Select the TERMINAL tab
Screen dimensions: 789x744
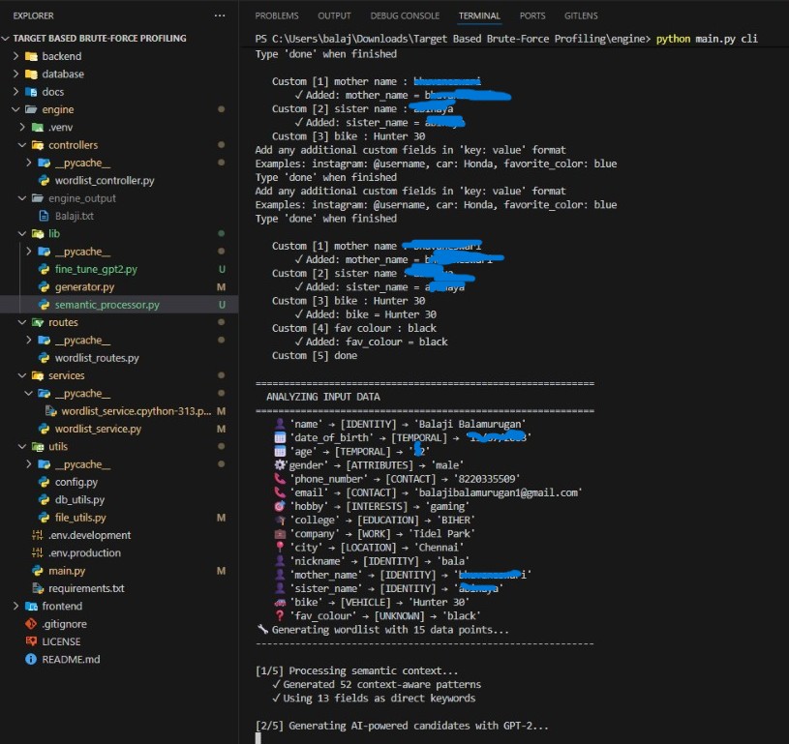tap(479, 15)
